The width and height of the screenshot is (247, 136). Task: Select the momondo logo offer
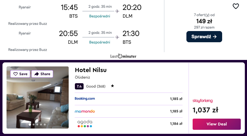(x=85, y=111)
